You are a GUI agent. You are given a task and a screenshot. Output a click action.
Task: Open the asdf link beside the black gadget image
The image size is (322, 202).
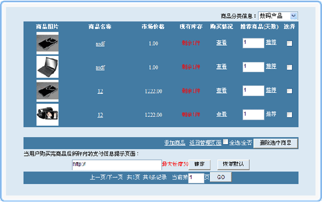tap(100, 44)
